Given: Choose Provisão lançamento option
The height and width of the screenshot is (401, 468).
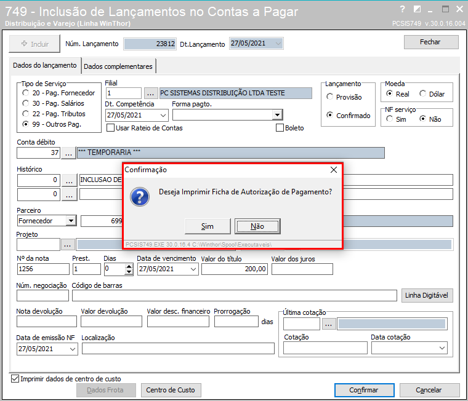Looking at the screenshot, I should [330, 97].
